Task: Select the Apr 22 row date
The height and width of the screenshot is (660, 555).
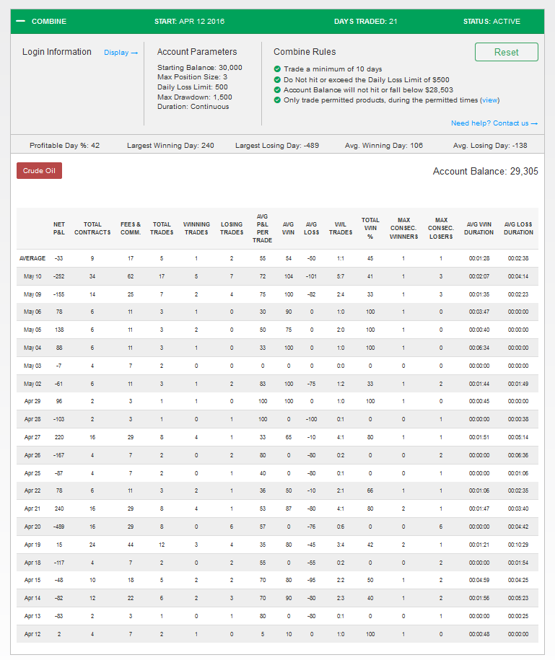Action: [x=32, y=490]
